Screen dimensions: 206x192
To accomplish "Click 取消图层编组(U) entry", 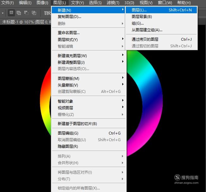I will tap(88, 140).
